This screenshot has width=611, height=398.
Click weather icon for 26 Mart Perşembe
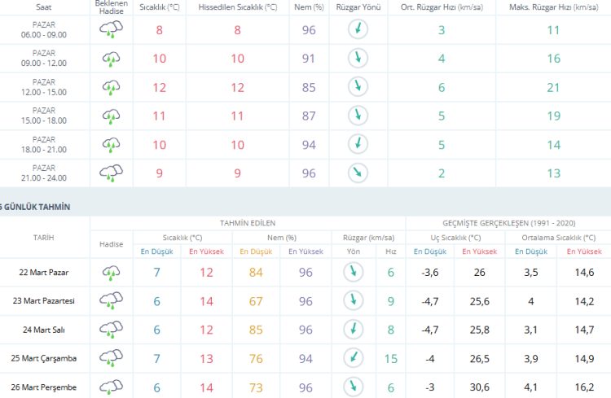pyautogui.click(x=111, y=387)
